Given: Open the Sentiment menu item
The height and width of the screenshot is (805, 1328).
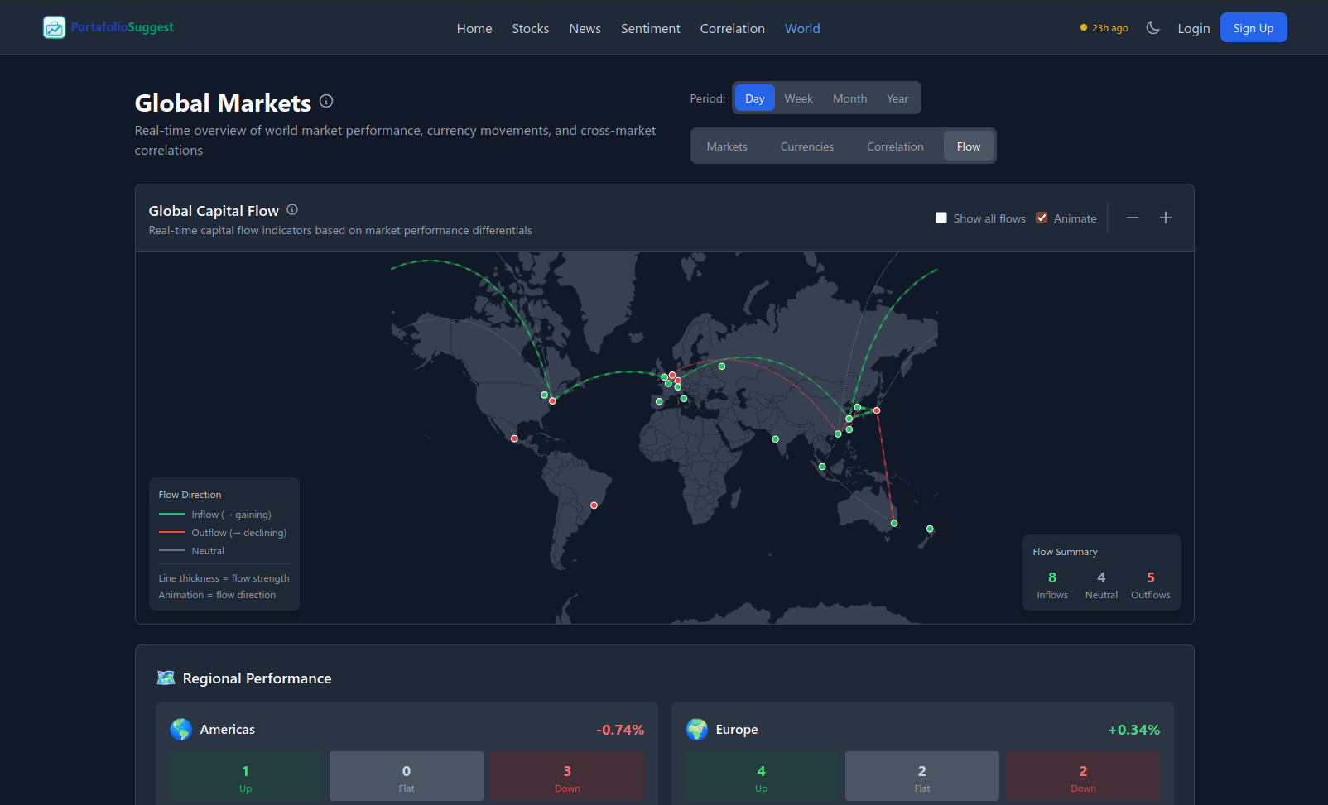Looking at the screenshot, I should [x=651, y=28].
